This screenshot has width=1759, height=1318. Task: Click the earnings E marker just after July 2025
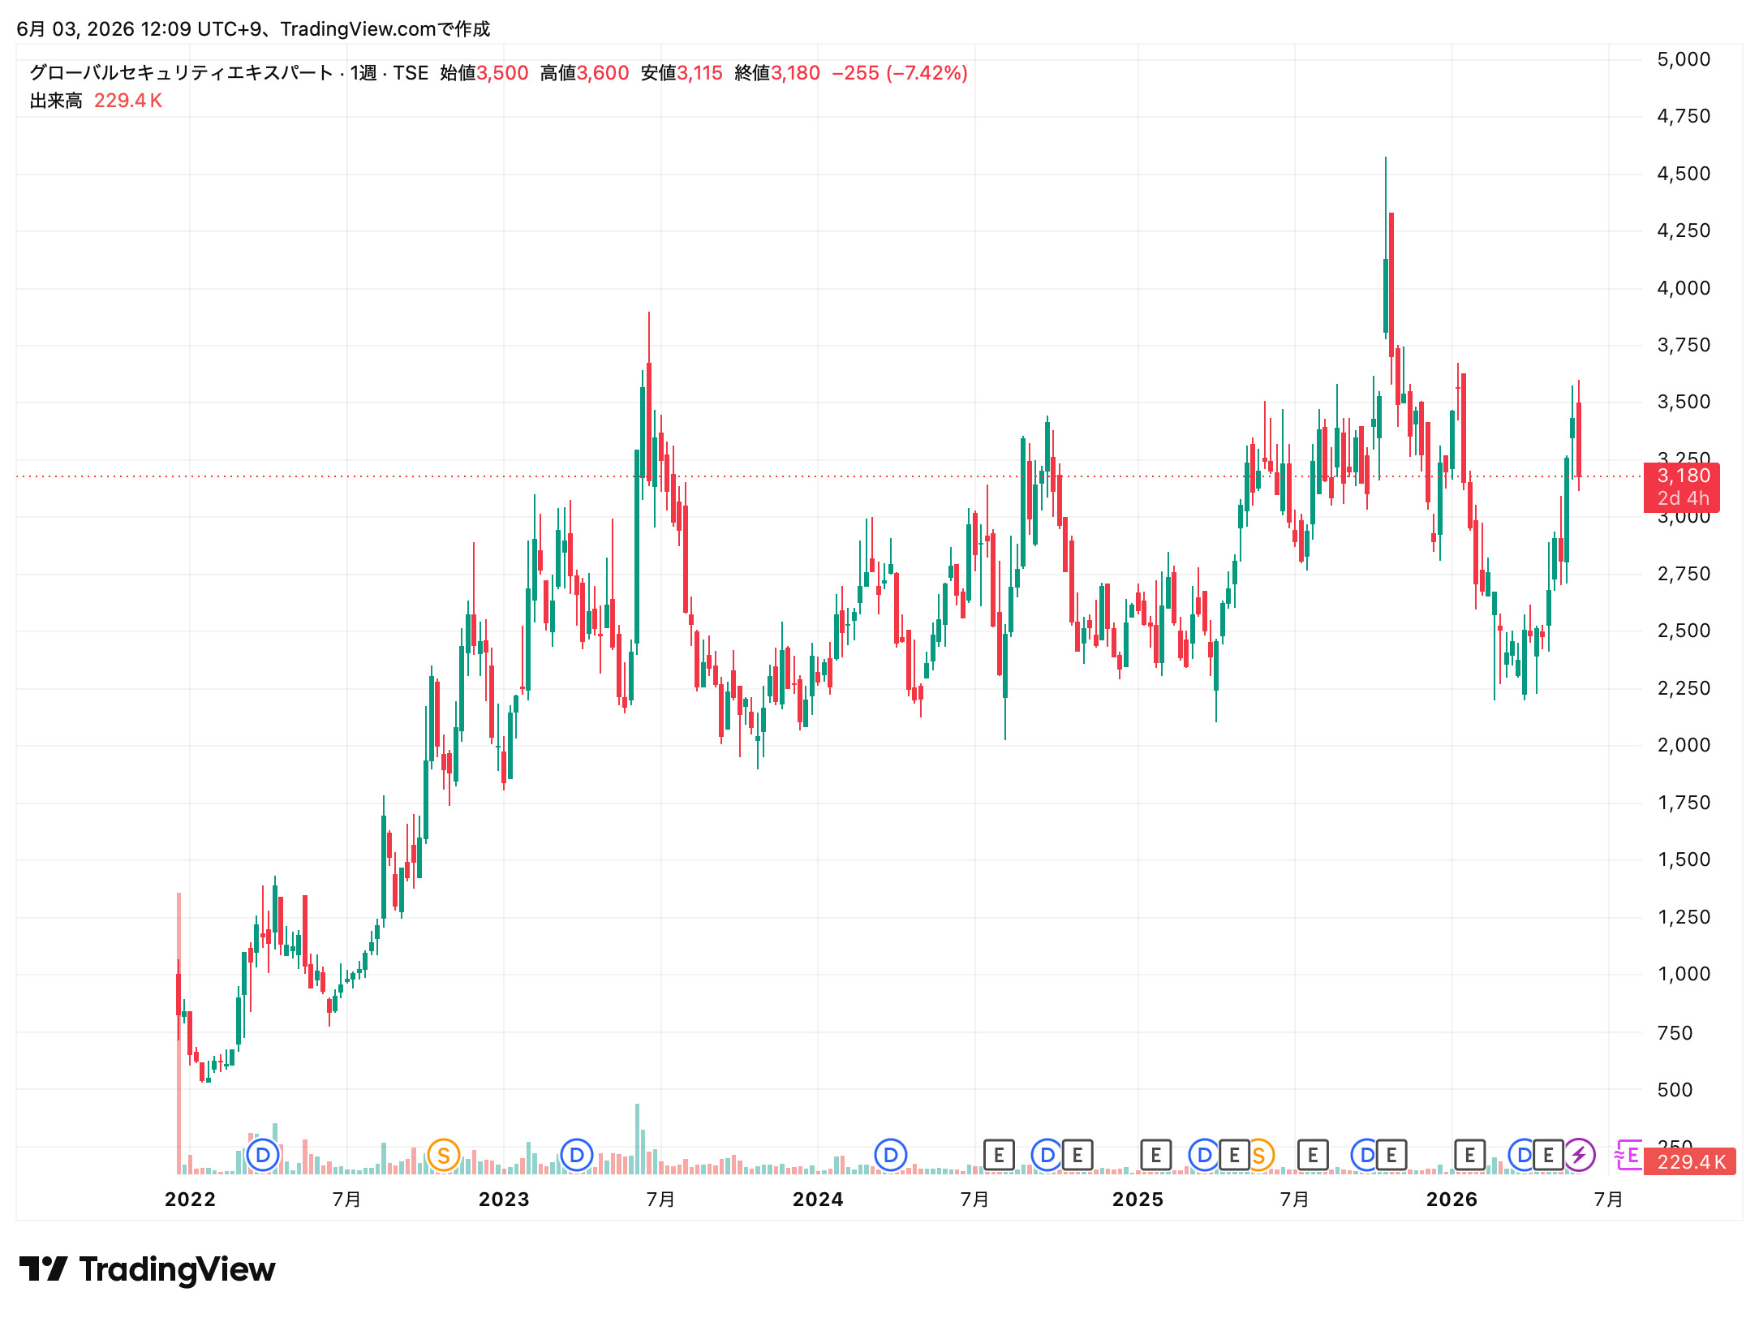coord(1313,1154)
